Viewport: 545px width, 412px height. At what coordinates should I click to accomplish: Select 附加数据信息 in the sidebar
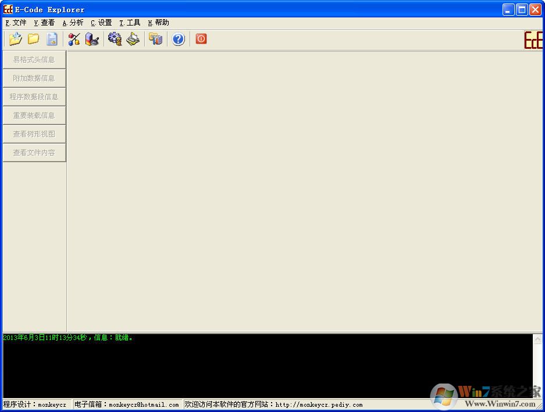33,78
